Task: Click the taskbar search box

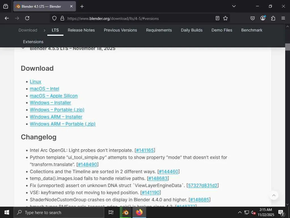Action: click(x=59, y=212)
